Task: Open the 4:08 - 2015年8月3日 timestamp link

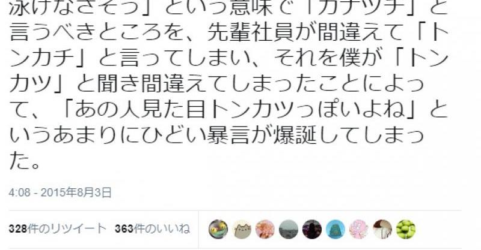Action: [60, 193]
